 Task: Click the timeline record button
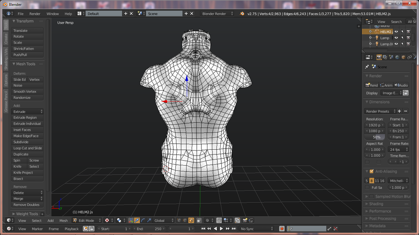[282, 229]
